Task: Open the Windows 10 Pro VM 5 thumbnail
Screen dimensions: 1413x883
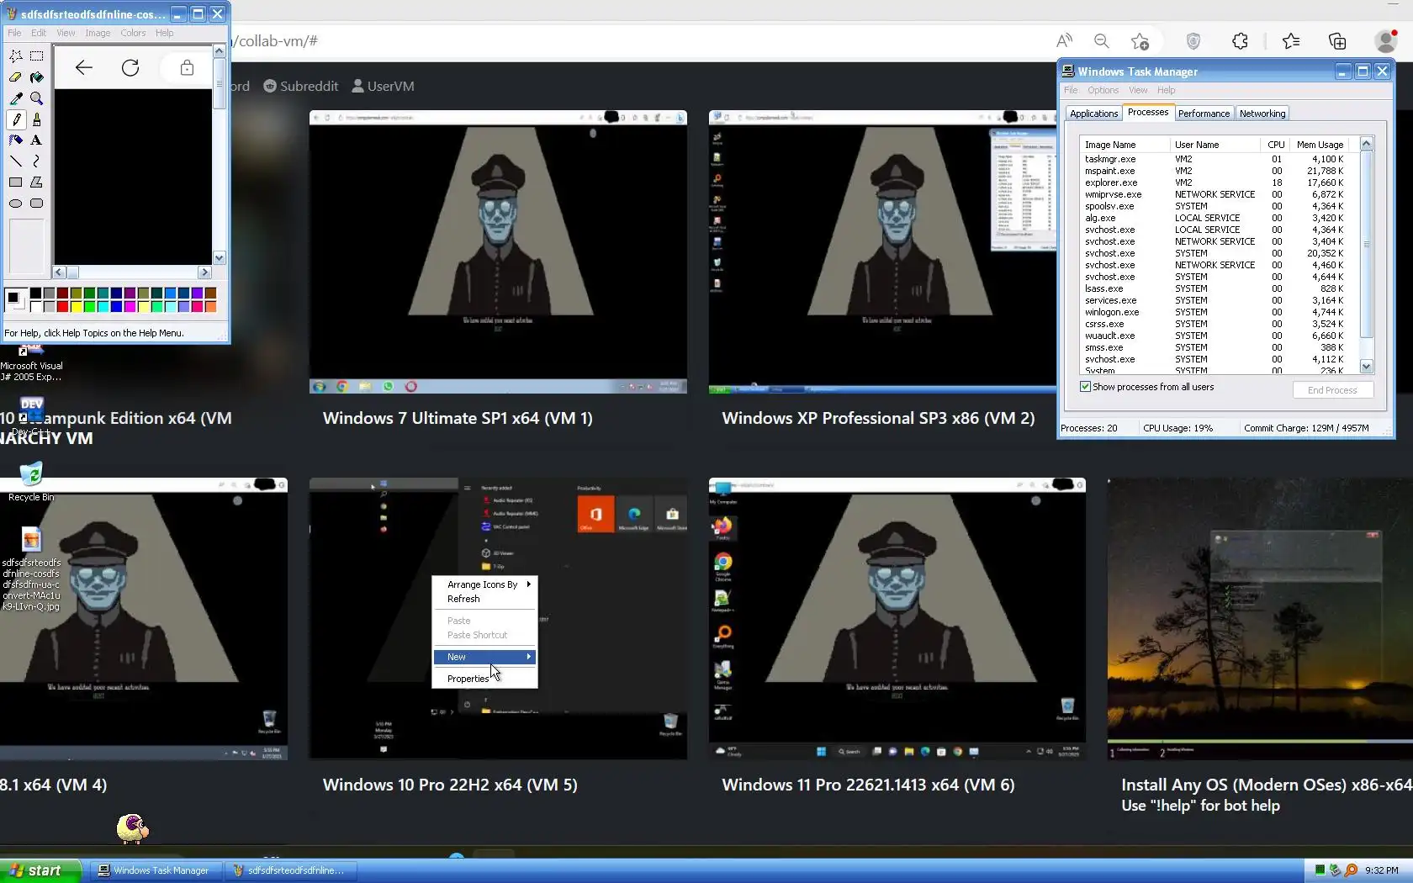Action: click(x=498, y=619)
